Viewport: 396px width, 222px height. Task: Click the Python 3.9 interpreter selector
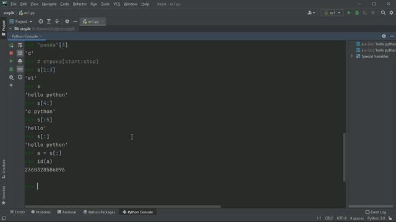click(x=376, y=218)
